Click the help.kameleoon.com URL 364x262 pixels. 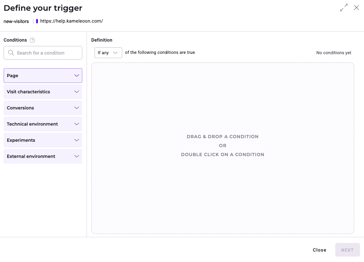tap(72, 21)
